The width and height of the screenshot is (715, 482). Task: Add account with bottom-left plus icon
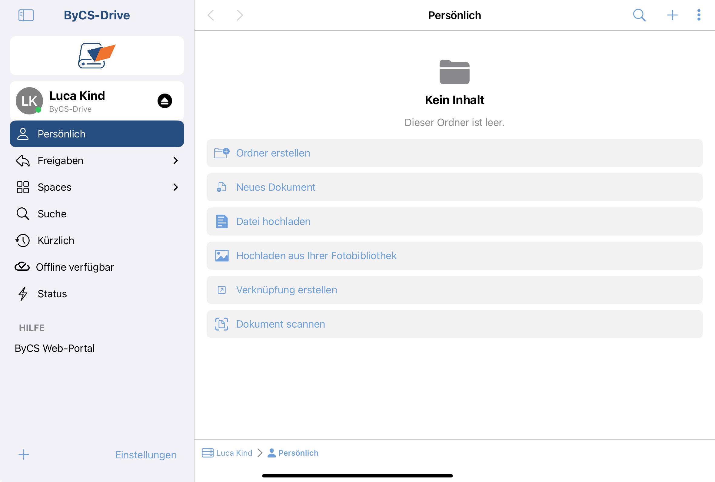pyautogui.click(x=24, y=455)
